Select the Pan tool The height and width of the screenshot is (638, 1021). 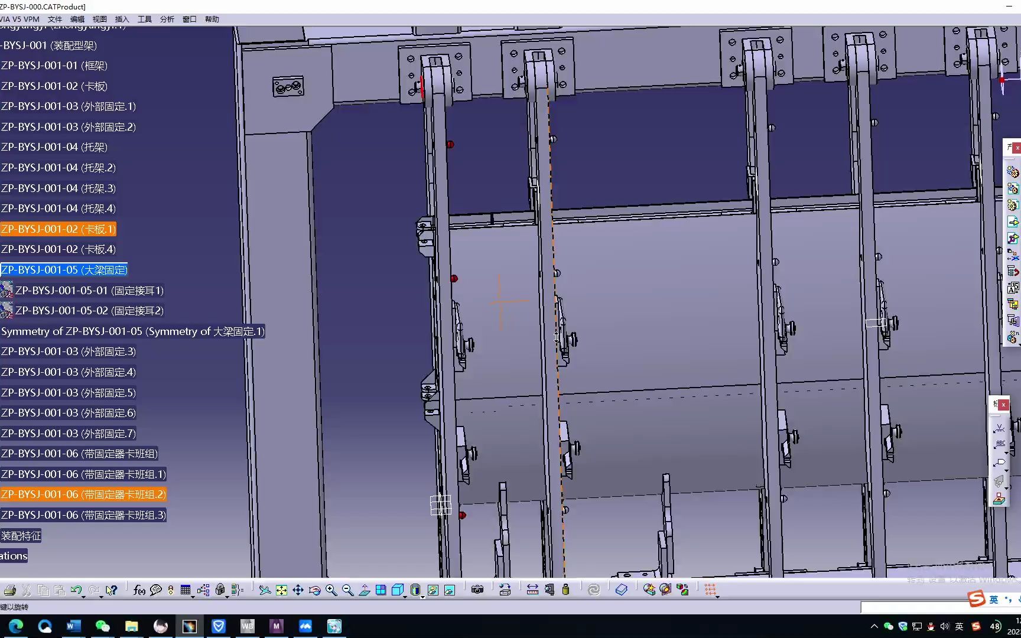298,590
